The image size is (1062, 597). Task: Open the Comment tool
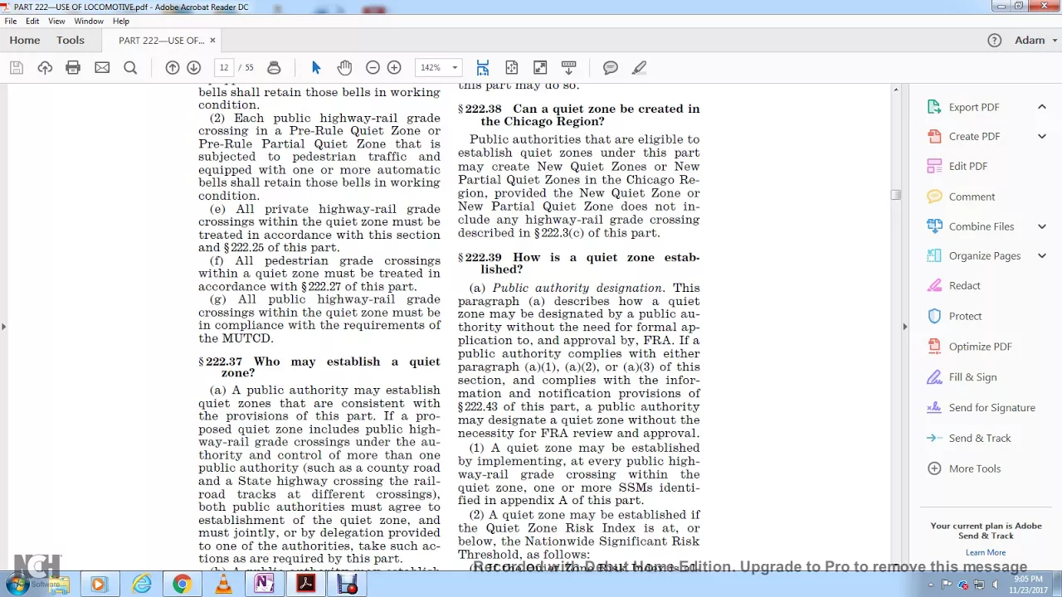point(972,197)
